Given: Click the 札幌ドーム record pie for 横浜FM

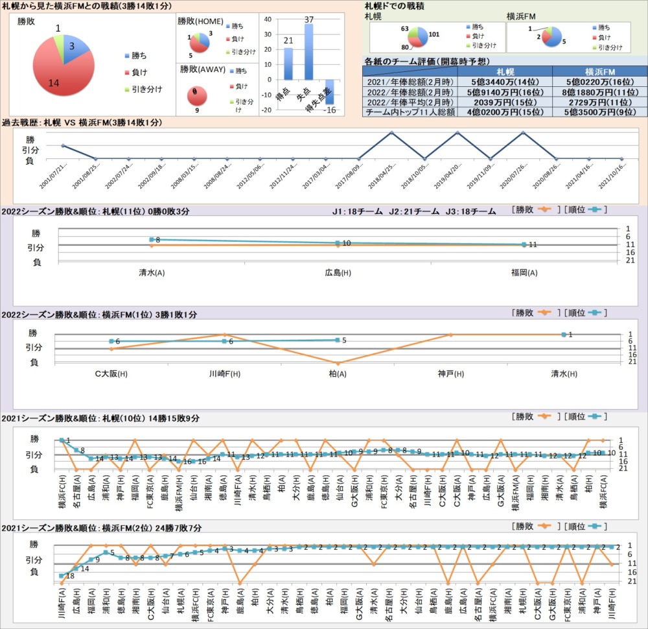Looking at the screenshot, I should tap(553, 37).
